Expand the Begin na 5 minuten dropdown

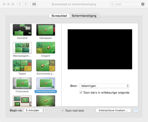pos(35,110)
